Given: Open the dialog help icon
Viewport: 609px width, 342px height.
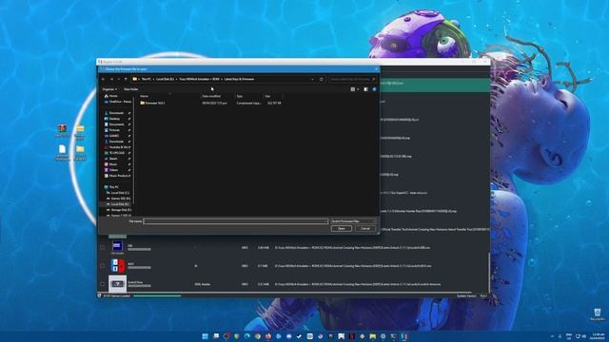Looking at the screenshot, I should click(x=374, y=89).
